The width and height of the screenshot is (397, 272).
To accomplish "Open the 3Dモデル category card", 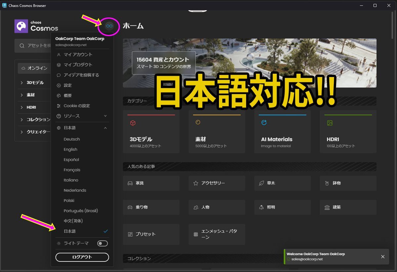I will click(151, 132).
